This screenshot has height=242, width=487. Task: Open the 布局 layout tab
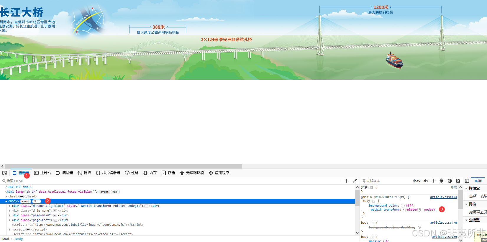478,181
